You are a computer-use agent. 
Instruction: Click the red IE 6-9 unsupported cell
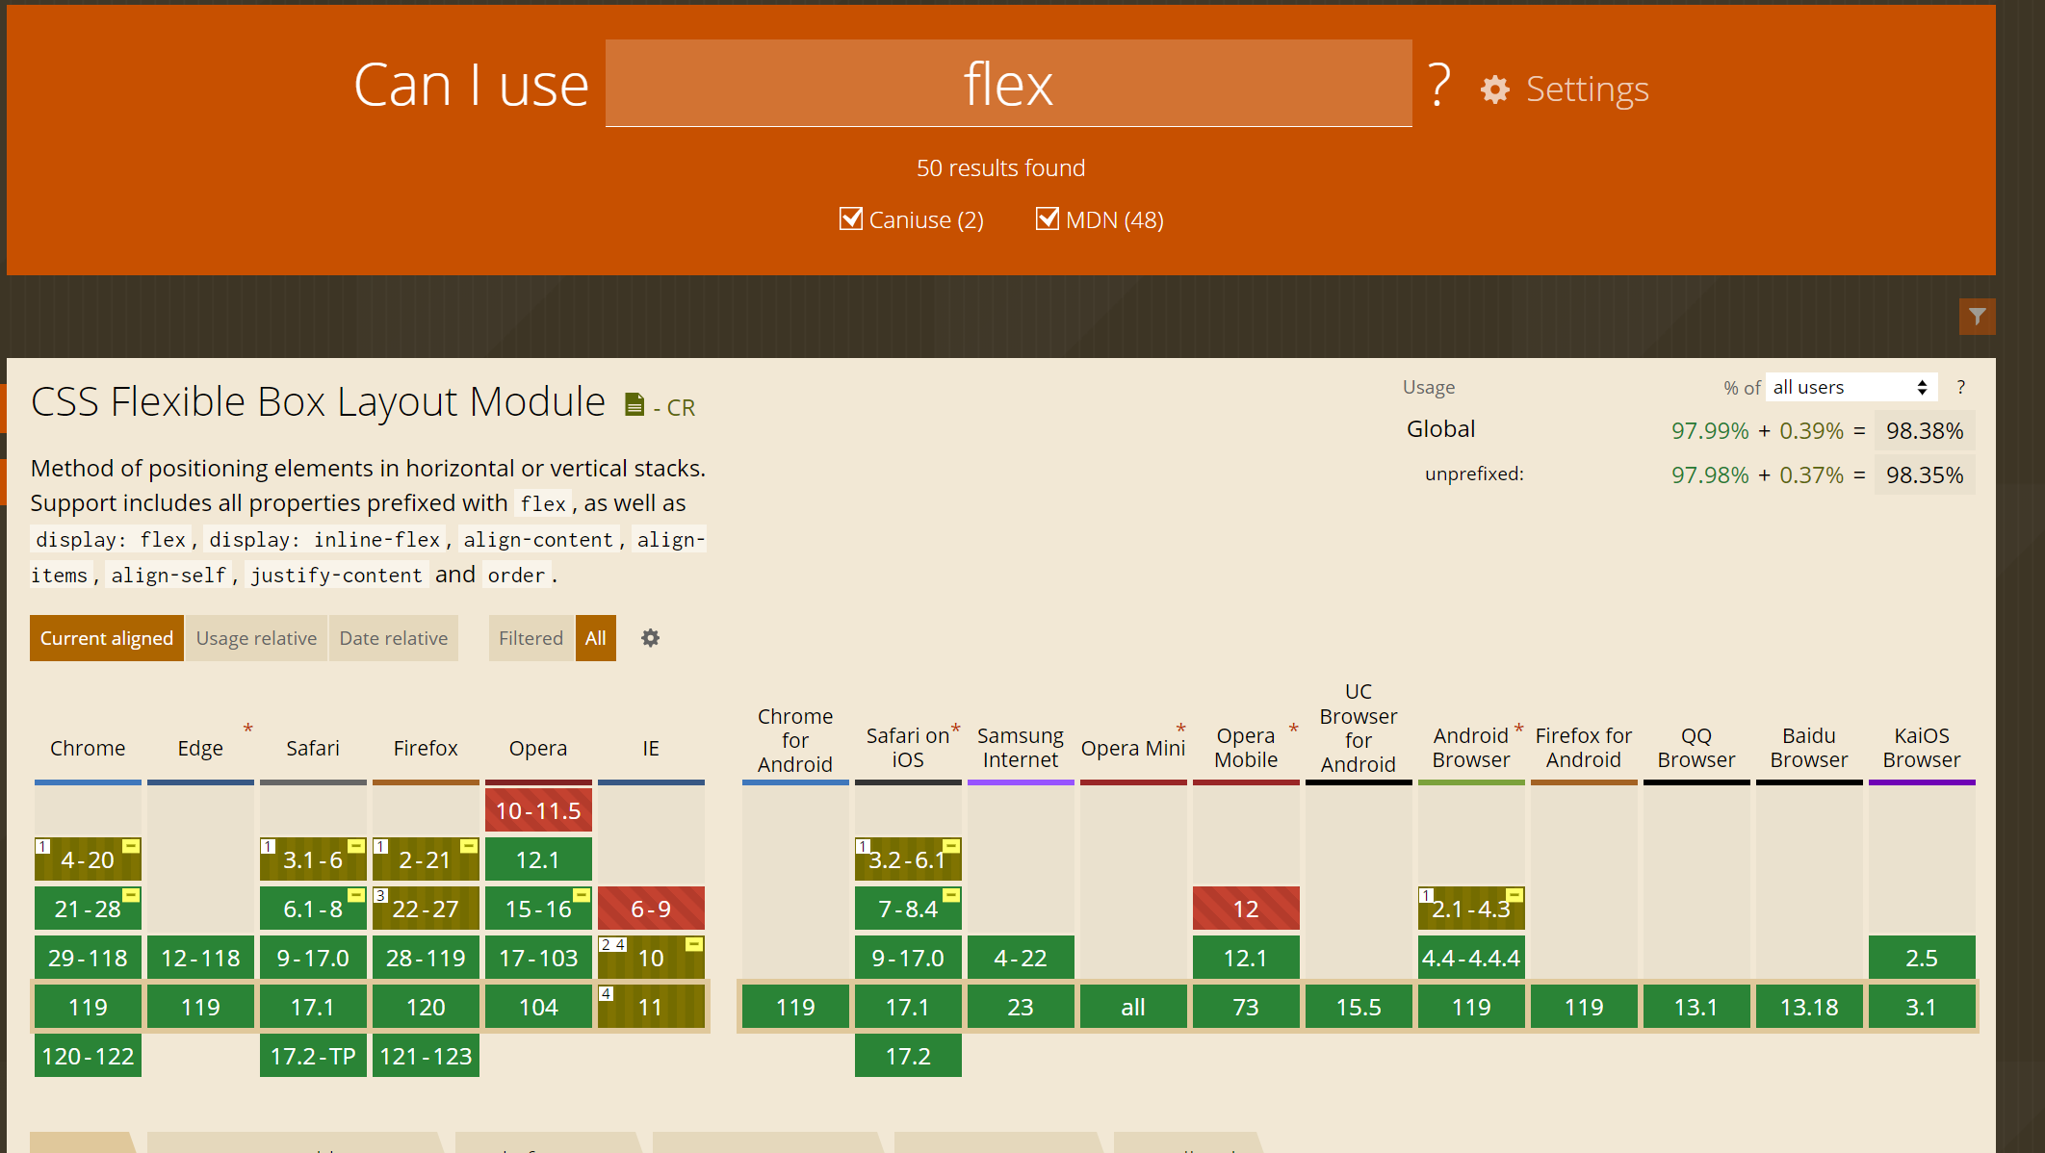pyautogui.click(x=651, y=909)
